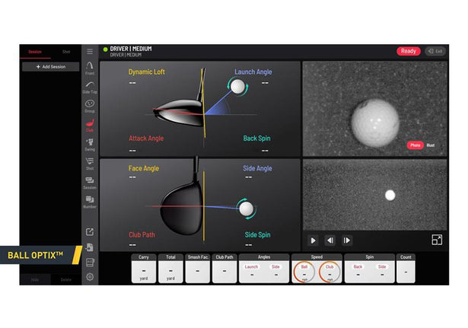
Task: Open the settings gear icon
Action: [x=90, y=277]
